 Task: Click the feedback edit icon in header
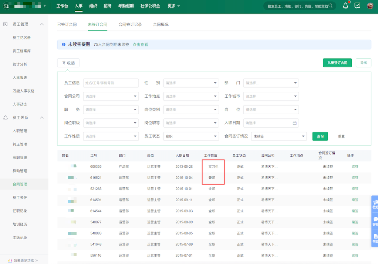(x=357, y=6)
